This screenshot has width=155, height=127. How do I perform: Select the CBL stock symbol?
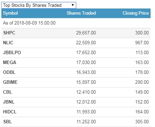(8, 92)
